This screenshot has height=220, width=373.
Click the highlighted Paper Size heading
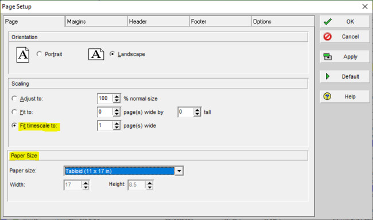(x=24, y=156)
